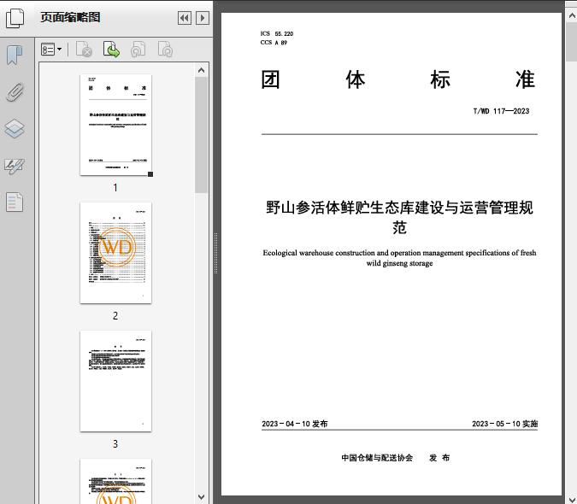Select page 1 thumbnail
577x504 pixels.
pos(115,125)
